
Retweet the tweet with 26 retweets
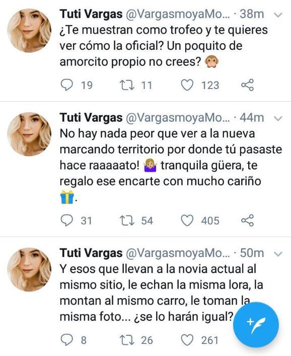pyautogui.click(x=127, y=340)
